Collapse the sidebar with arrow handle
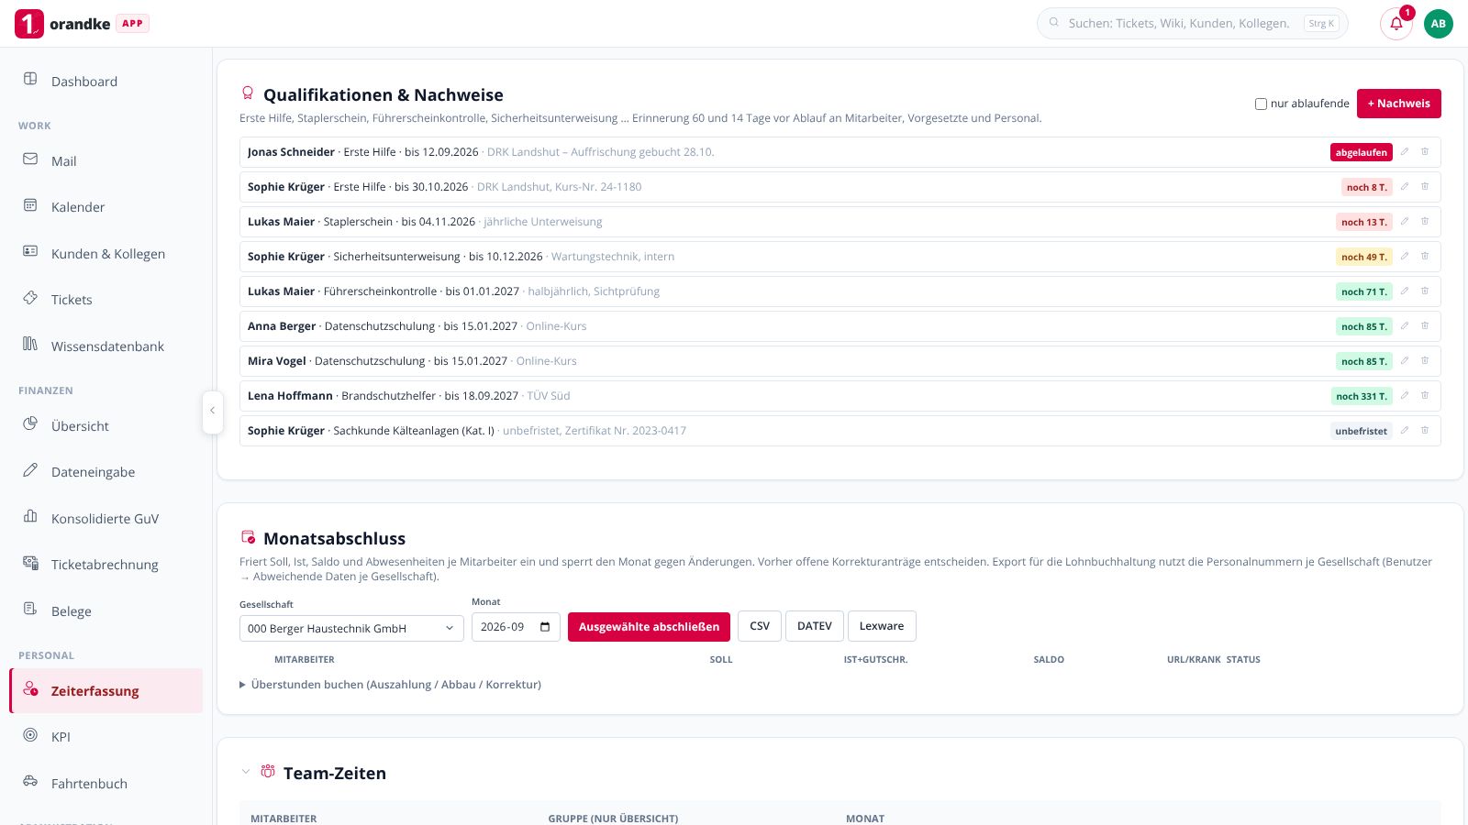Image resolution: width=1468 pixels, height=825 pixels. (212, 412)
